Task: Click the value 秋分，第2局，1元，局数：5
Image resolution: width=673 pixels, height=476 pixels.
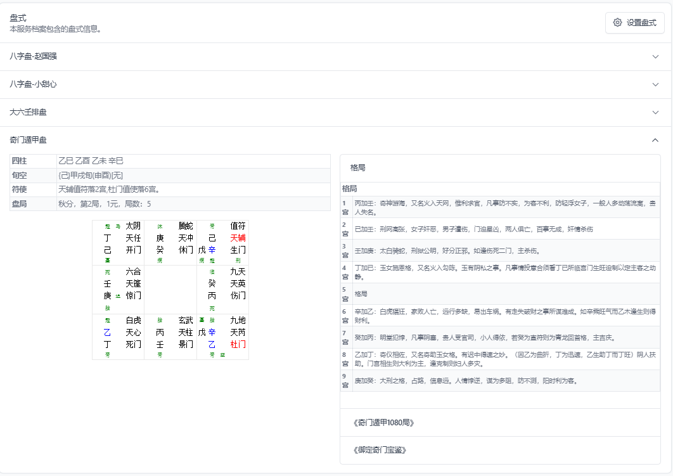Action: 105,204
